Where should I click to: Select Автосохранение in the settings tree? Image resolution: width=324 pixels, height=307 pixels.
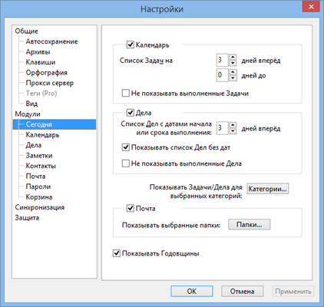pos(51,41)
